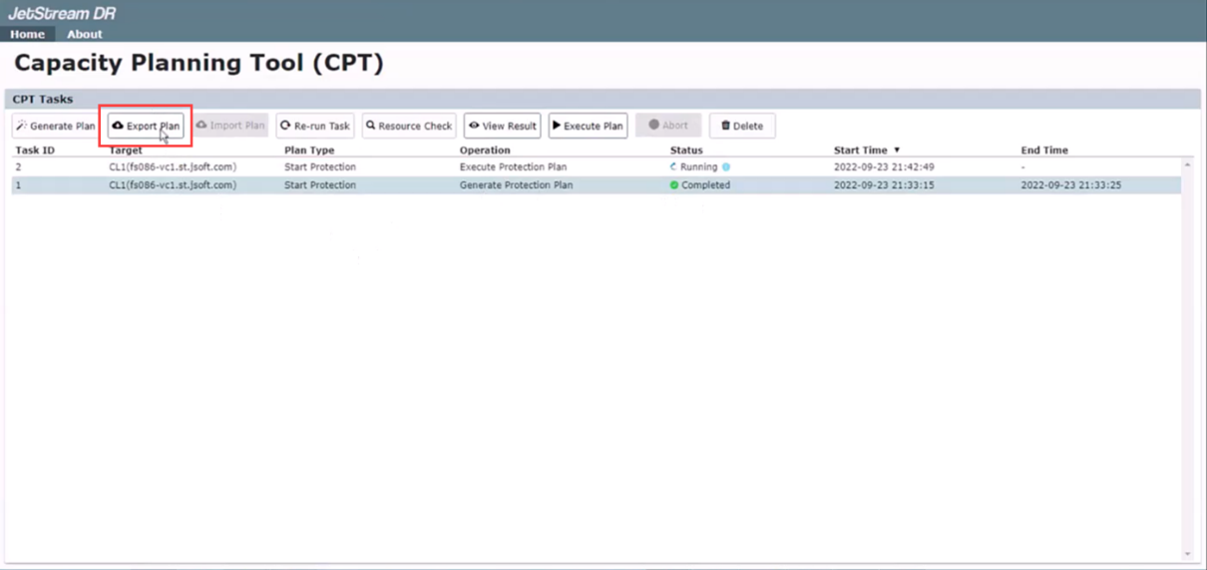Click the Generate Plan wand icon
Screen dimensions: 1207x570
[21, 126]
